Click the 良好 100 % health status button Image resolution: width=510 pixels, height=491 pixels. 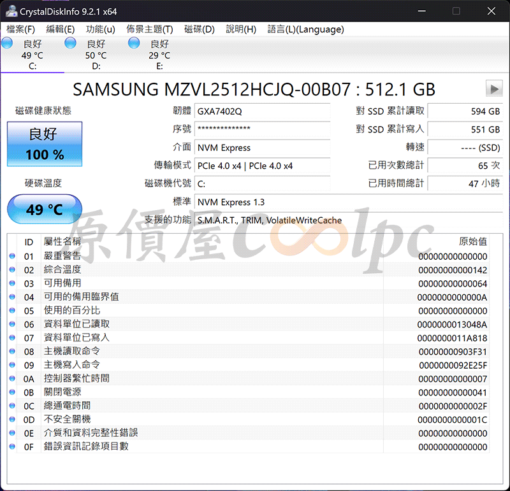(x=45, y=144)
